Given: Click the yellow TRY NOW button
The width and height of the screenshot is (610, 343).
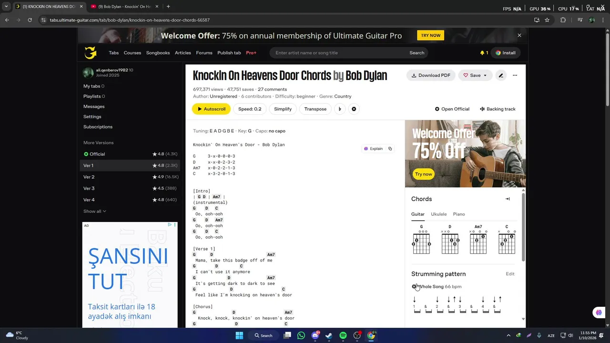Looking at the screenshot, I should tap(431, 35).
